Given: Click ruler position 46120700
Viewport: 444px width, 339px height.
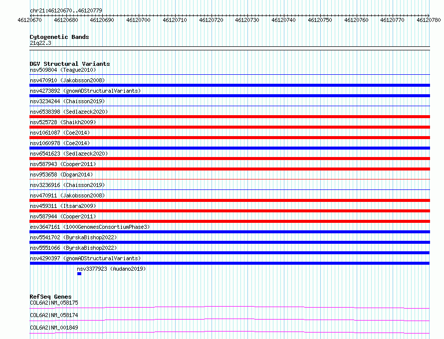Looking at the screenshot, I should coord(139,20).
